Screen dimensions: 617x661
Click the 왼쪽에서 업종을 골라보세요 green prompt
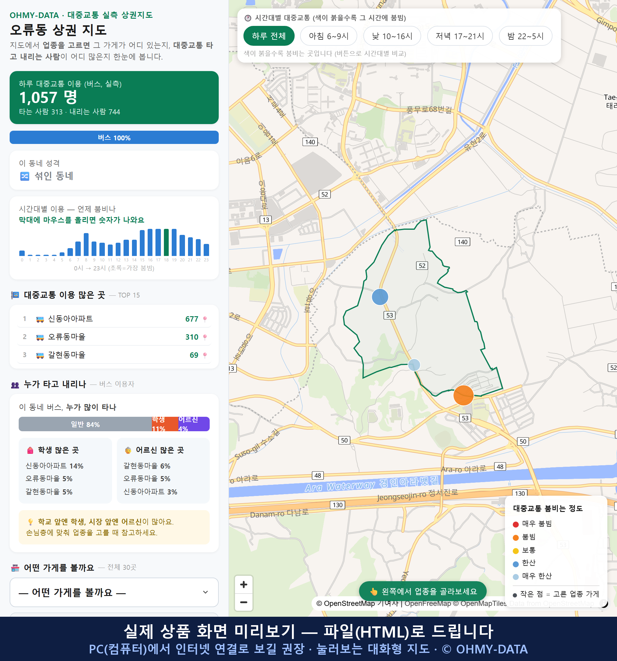422,591
